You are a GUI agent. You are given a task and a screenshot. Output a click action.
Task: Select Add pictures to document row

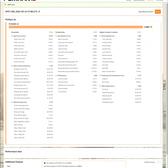[x=78, y=85]
